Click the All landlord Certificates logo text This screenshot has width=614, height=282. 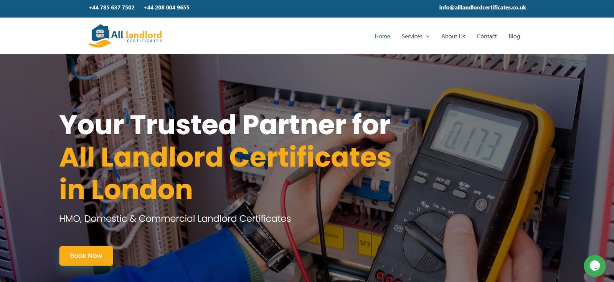(x=137, y=35)
